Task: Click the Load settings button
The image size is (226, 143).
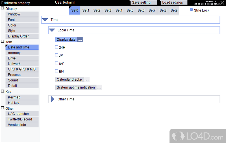Action: [174, 3]
